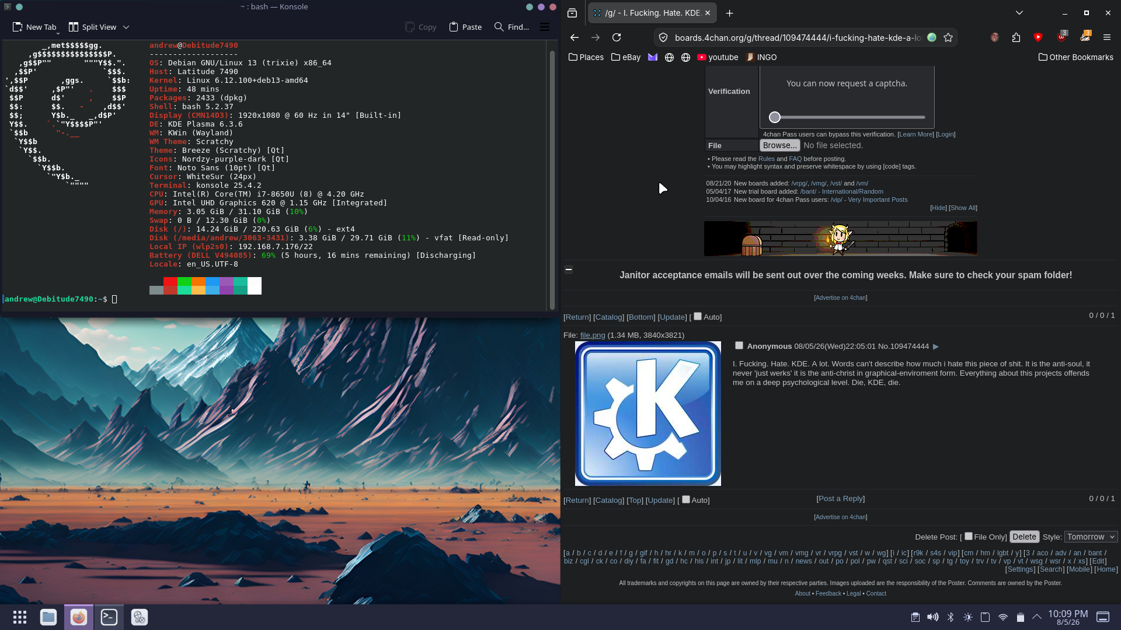Open the fourth pinned taskbar app
Screen dimensions: 1121x630
140,617
